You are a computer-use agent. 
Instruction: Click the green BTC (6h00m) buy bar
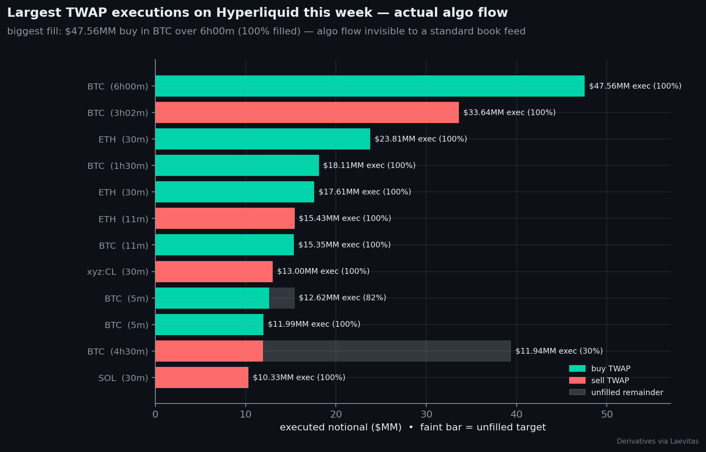click(x=370, y=86)
